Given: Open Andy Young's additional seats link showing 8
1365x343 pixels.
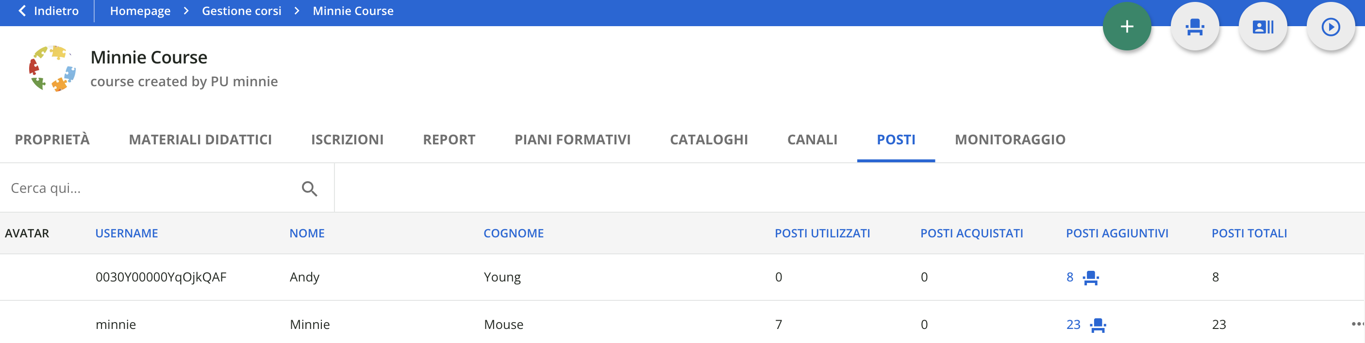Looking at the screenshot, I should (1071, 277).
